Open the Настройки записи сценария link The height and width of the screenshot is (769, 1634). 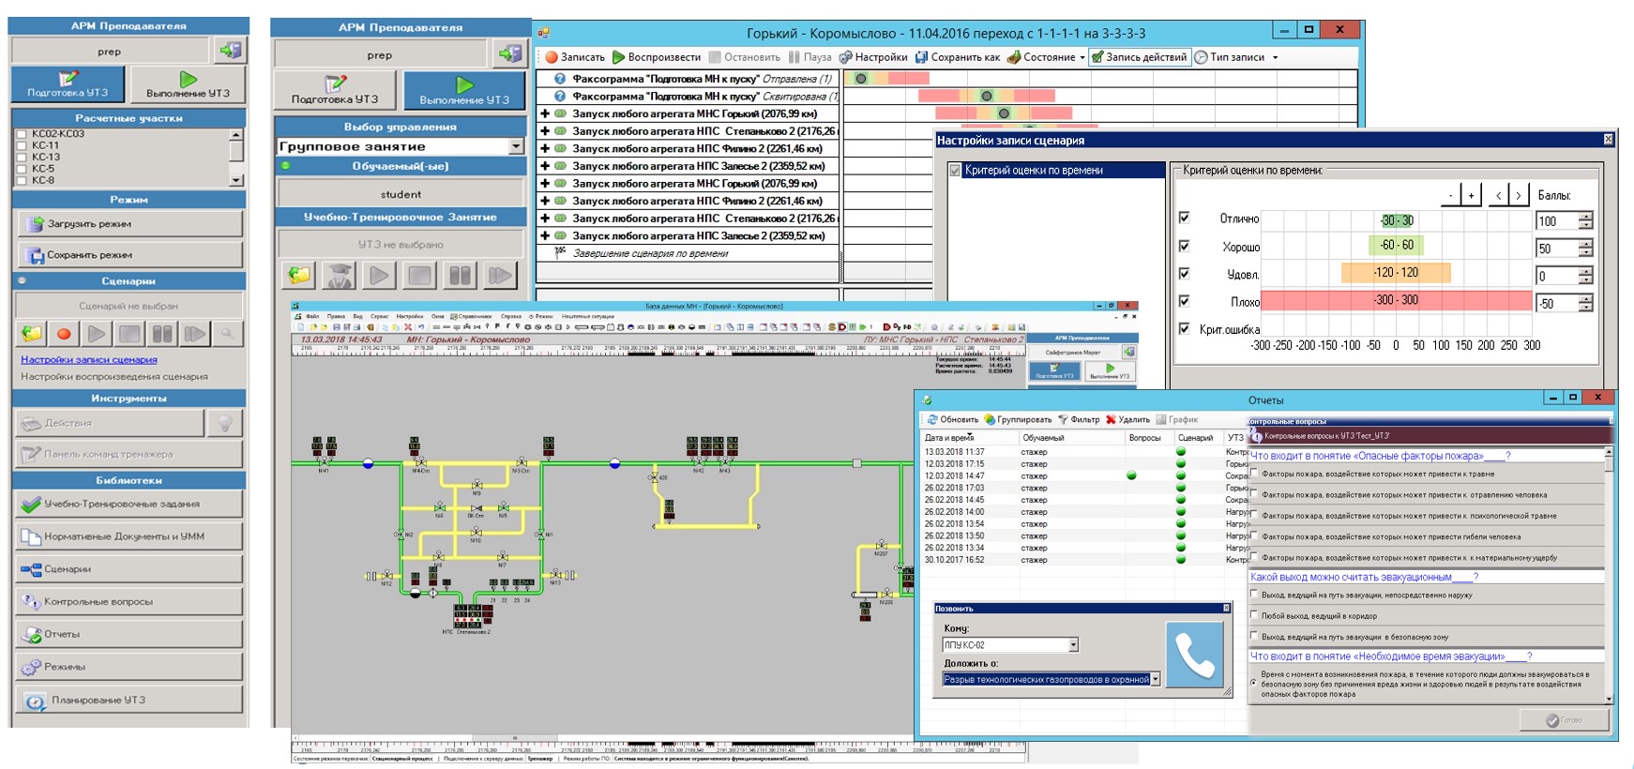click(x=89, y=360)
